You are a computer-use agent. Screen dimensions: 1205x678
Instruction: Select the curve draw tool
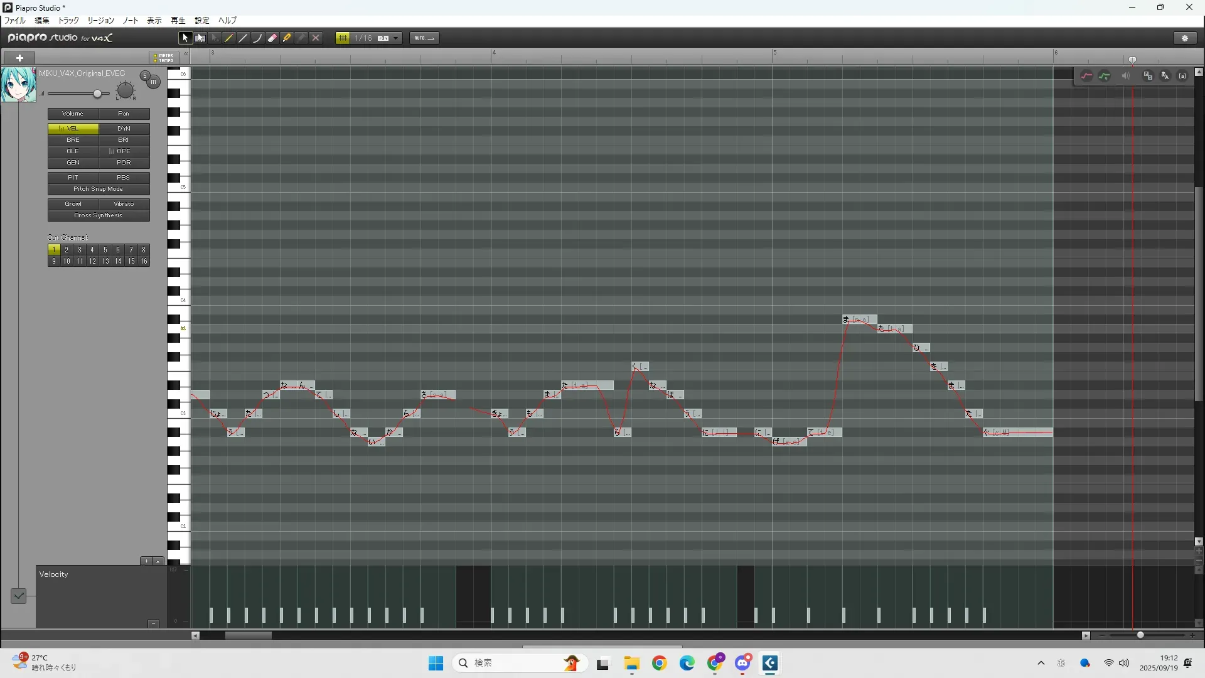[258, 38]
